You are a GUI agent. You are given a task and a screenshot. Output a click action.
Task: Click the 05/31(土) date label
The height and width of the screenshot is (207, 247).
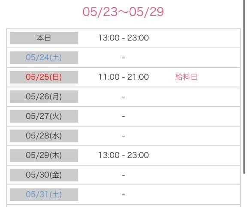44,195
